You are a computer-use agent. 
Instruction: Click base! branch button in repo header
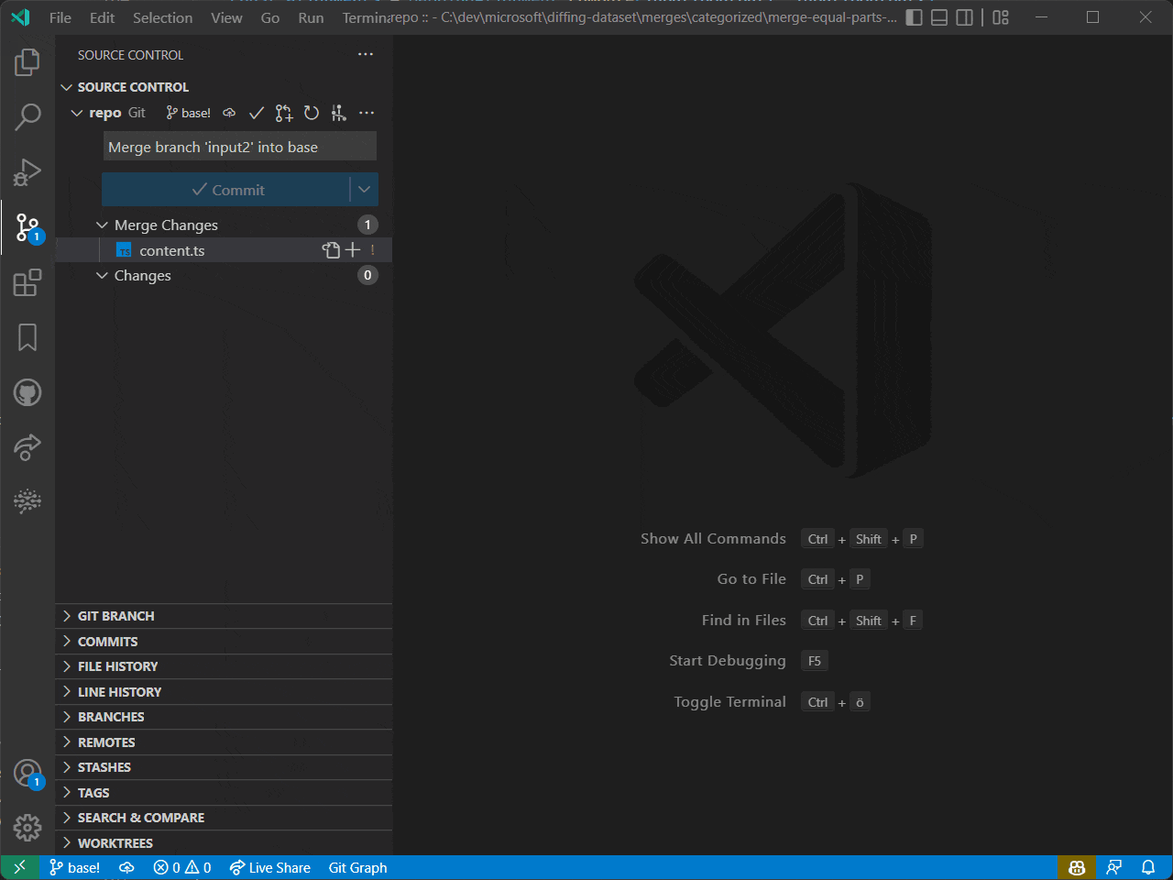coord(188,113)
